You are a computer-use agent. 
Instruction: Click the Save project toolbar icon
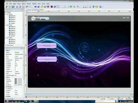(x=13, y=7)
